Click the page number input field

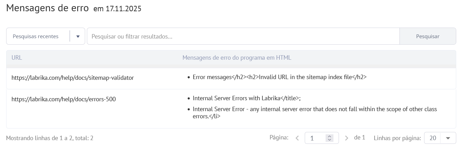316,138
